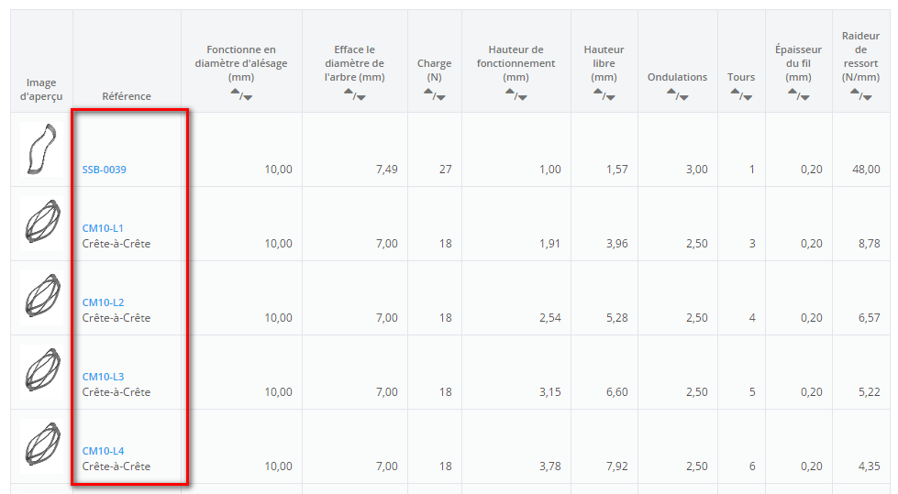Screen dimensions: 898x494
Task: Open the CM10-L2 reference link
Action: 103,302
